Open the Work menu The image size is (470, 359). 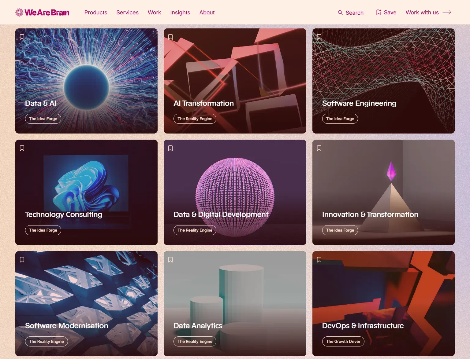point(155,13)
